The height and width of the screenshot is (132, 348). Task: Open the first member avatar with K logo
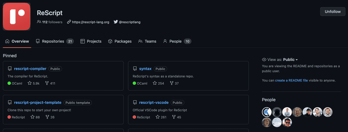(x=267, y=112)
